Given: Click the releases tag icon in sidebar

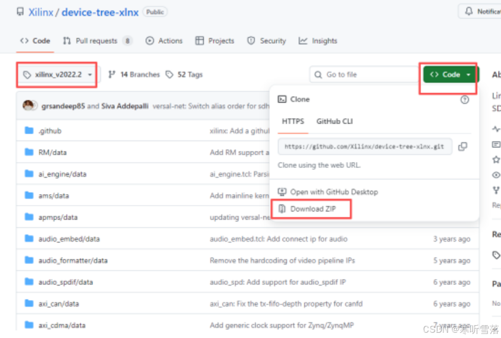Looking at the screenshot, I should point(496,255).
